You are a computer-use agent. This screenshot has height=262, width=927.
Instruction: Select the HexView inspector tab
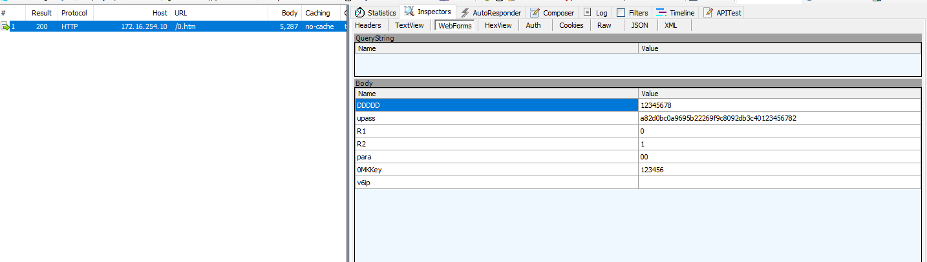498,25
